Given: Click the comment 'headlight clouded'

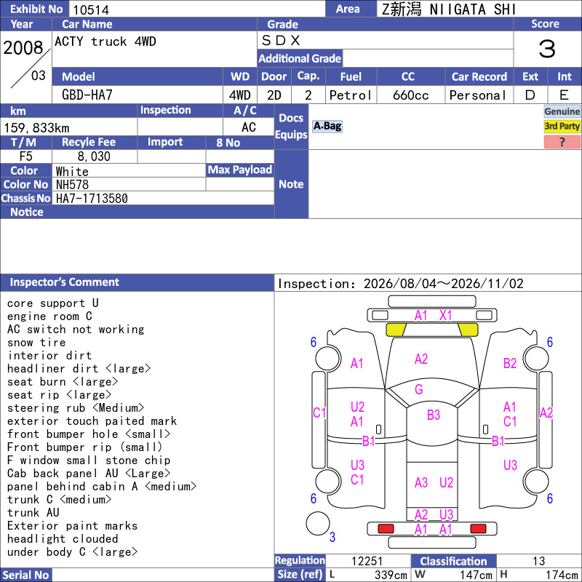Looking at the screenshot, I should pos(63,538).
